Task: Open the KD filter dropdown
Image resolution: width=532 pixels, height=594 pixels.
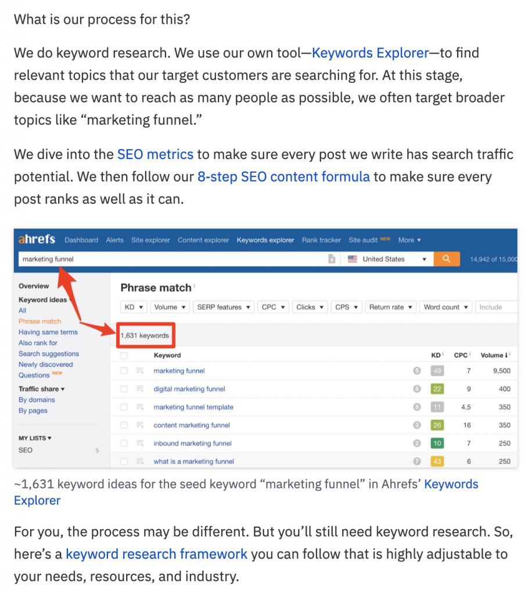Action: pos(134,307)
